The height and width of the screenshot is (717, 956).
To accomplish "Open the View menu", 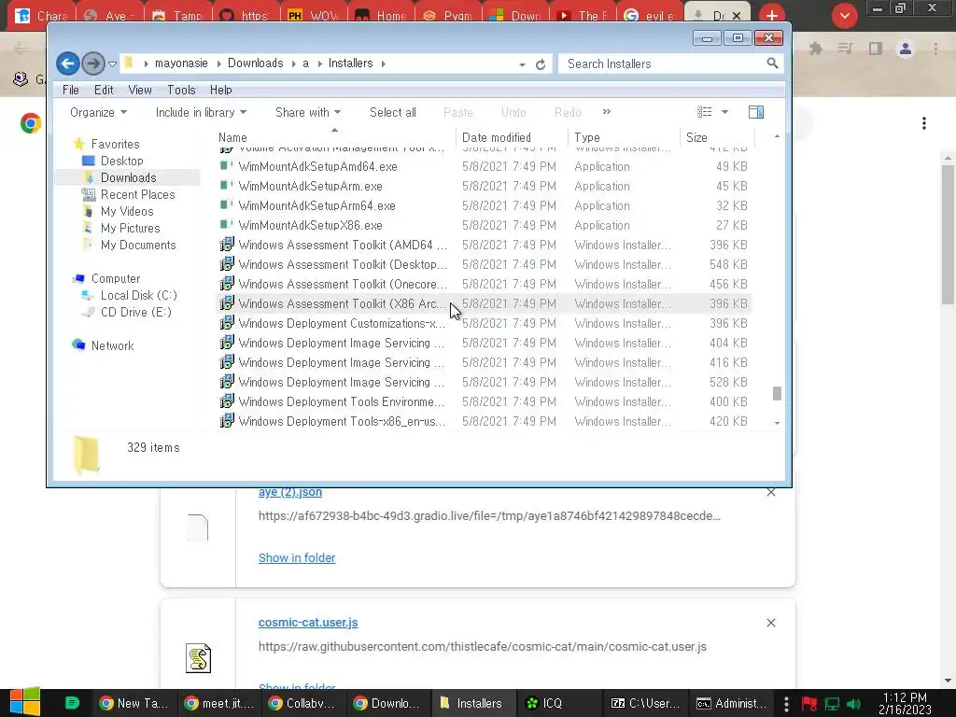I will pos(140,90).
